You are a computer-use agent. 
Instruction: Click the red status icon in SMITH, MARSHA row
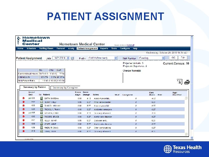point(24,98)
